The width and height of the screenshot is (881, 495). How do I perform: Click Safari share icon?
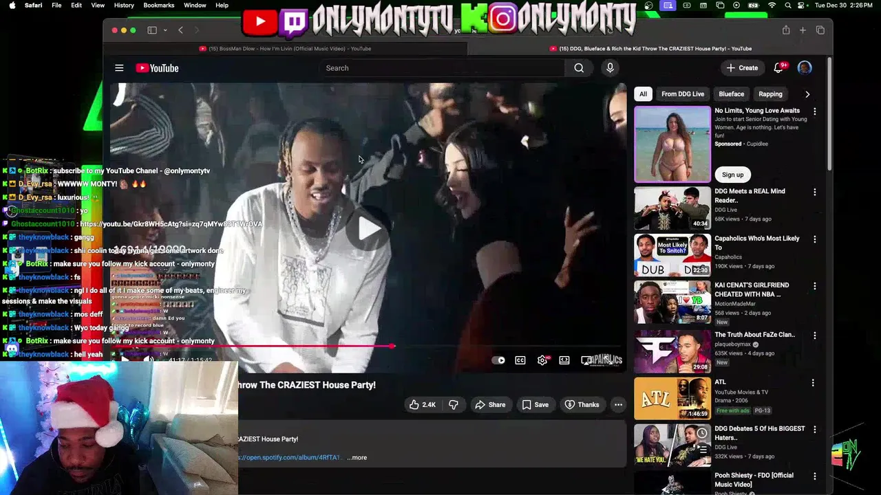click(786, 30)
